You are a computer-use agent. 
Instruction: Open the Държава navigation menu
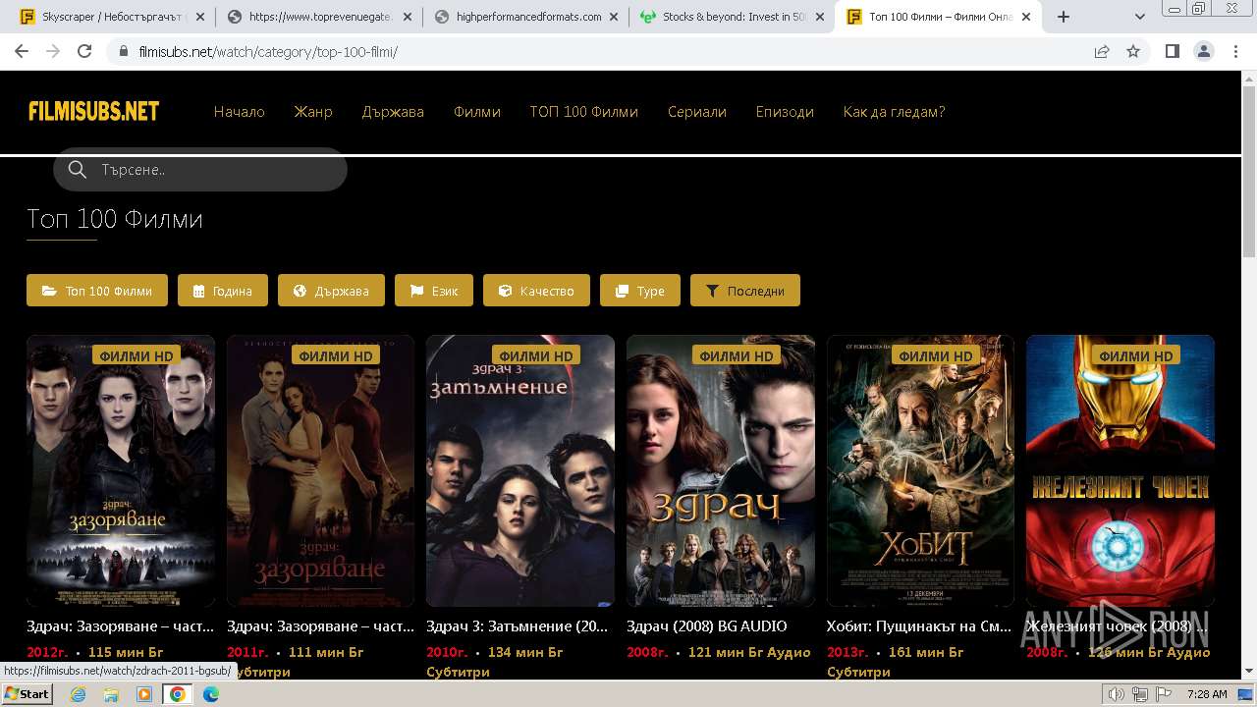[393, 112]
